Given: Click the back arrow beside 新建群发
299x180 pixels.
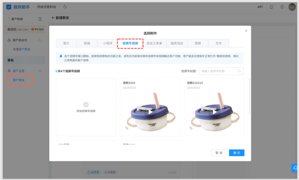Looking at the screenshot, I should tap(53, 18).
